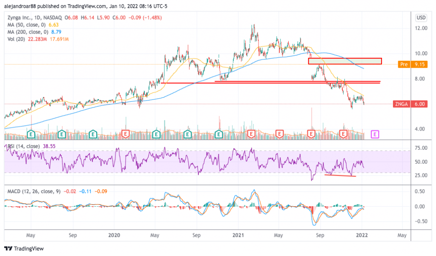
Task: Click the 75.00 RSI axis label
Action: (421, 148)
